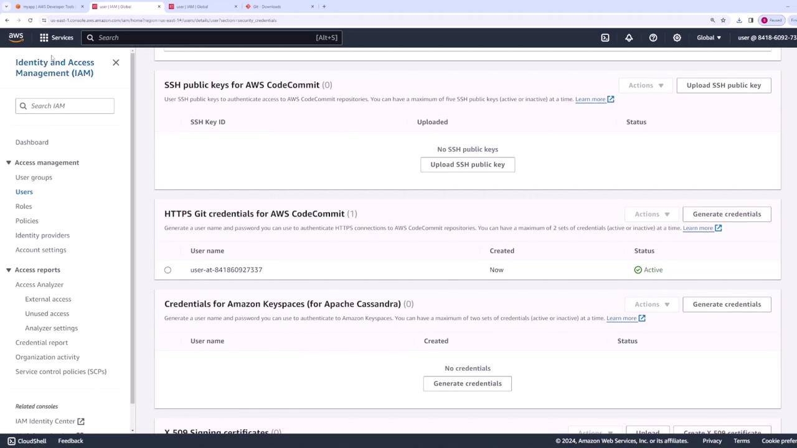This screenshot has height=448, width=797.
Task: Open Dashboard in the IAM sidebar
Action: click(32, 142)
